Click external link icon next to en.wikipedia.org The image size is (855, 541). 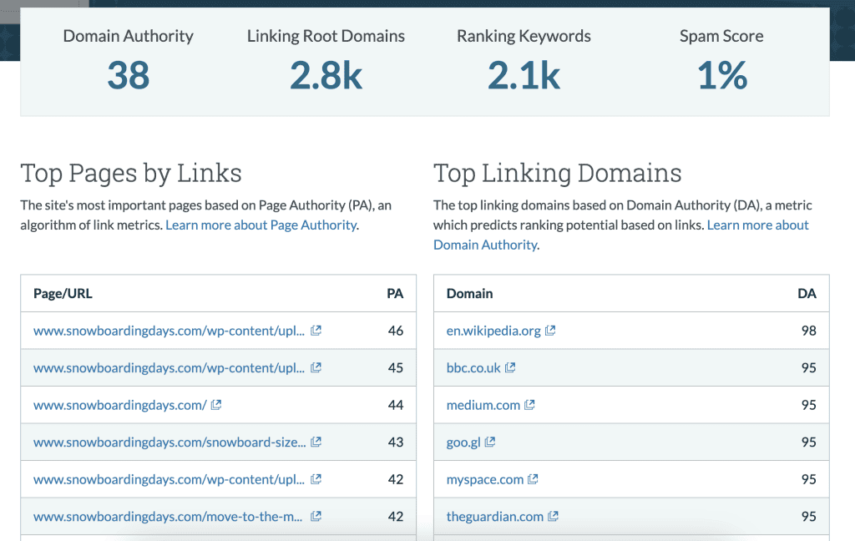click(550, 331)
